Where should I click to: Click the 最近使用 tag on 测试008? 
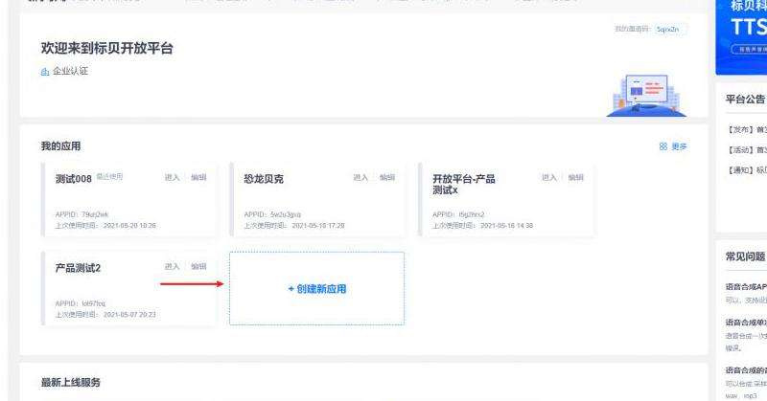[109, 176]
